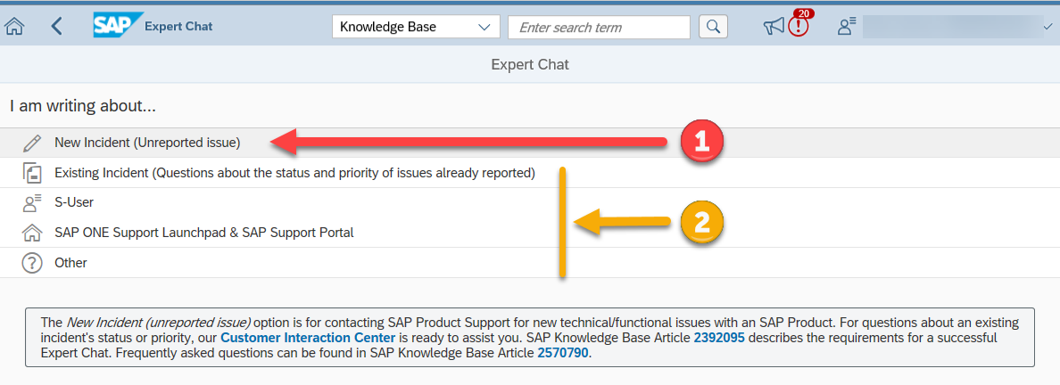
Task: Open the Customer Interaction Center link
Action: [308, 338]
